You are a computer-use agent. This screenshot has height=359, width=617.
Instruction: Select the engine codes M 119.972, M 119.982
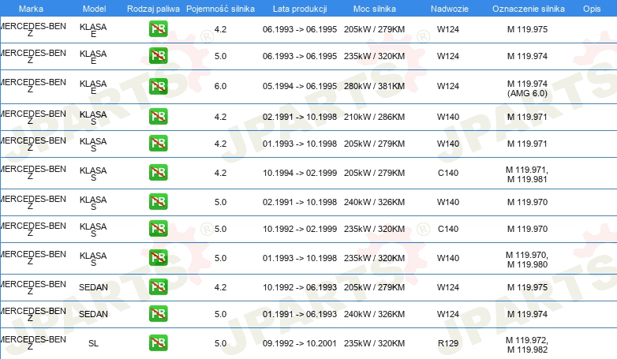click(527, 345)
